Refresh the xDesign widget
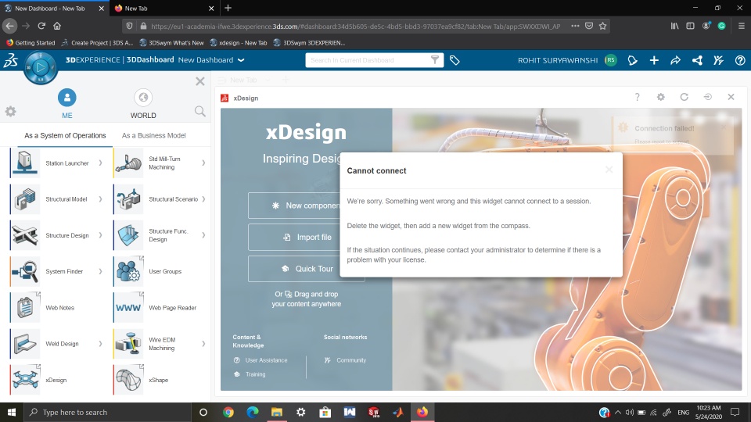 tap(685, 97)
